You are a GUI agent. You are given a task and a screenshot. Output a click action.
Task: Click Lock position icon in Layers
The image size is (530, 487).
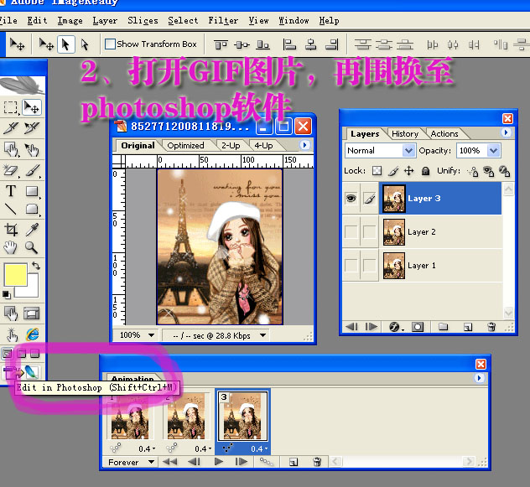click(409, 171)
